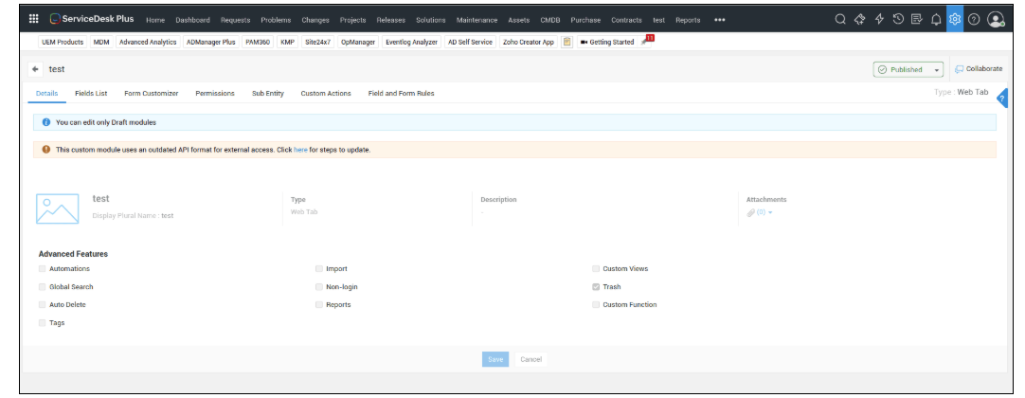Screen dimensions: 1025x398
Task: Switch to the Fields List tab
Action: pos(91,94)
